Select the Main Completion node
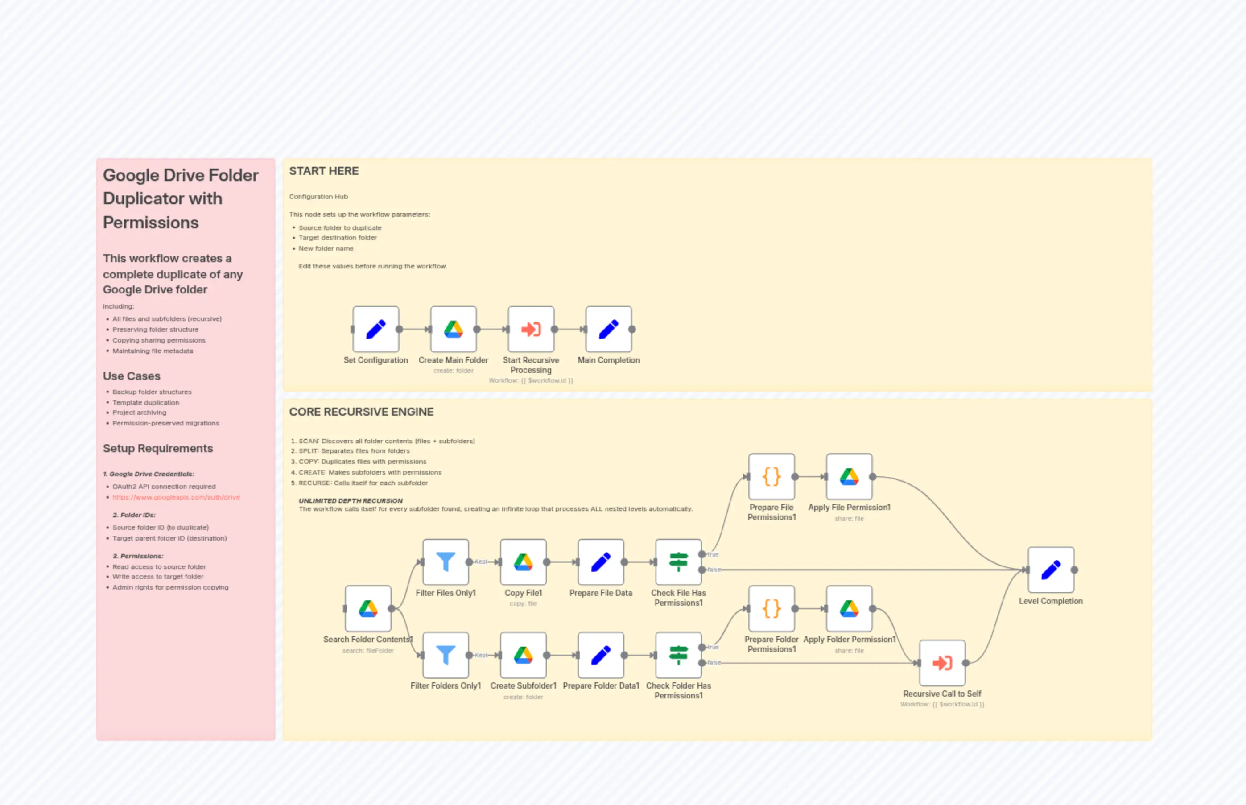This screenshot has height=805, width=1246. point(608,329)
